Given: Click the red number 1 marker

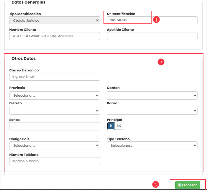Looking at the screenshot, I should (157, 19).
